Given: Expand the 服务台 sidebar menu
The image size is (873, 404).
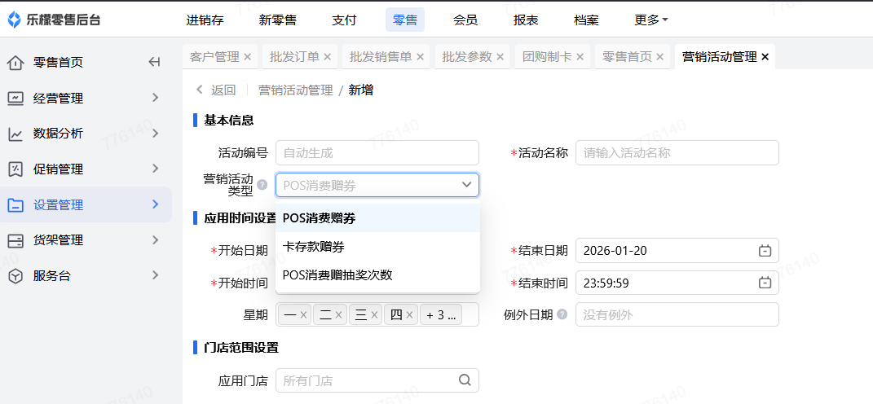Looking at the screenshot, I should (156, 274).
